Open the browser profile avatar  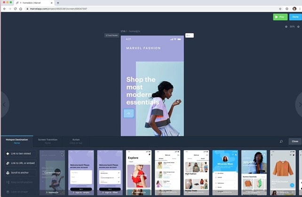point(294,9)
